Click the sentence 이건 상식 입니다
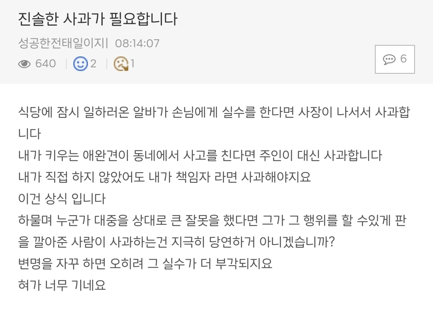 [62, 199]
